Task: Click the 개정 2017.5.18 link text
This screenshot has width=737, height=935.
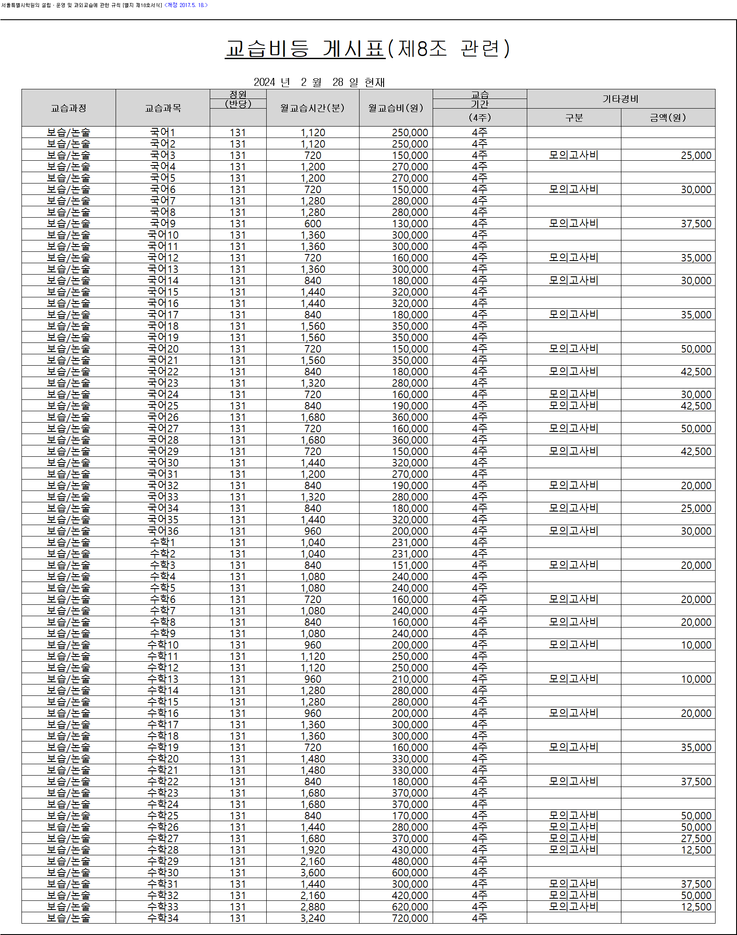Action: coord(186,5)
